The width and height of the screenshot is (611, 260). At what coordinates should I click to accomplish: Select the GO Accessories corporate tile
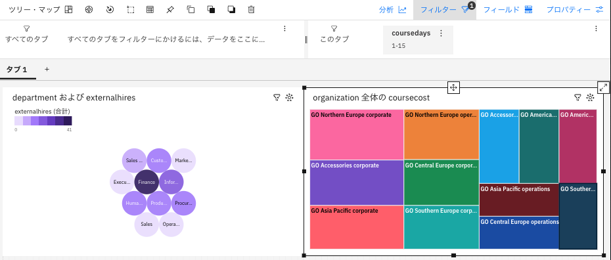pyautogui.click(x=357, y=183)
